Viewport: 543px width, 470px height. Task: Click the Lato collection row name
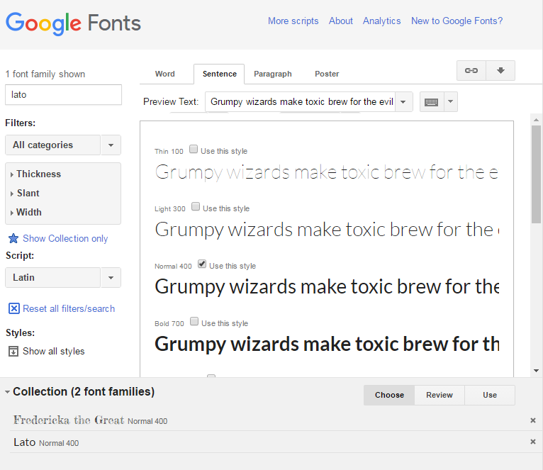(x=25, y=442)
